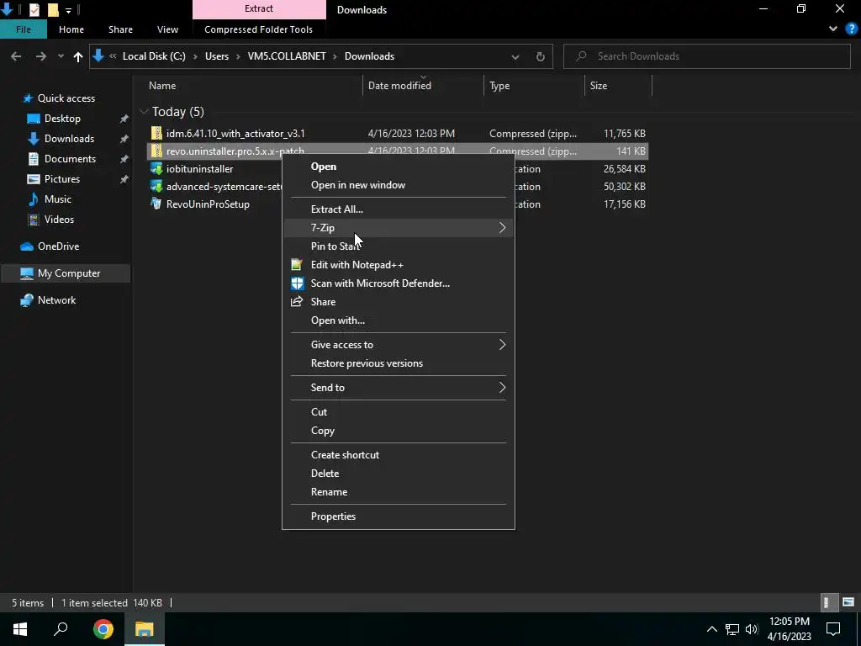Click the Back navigation arrow
The image size is (861, 646).
[16, 56]
